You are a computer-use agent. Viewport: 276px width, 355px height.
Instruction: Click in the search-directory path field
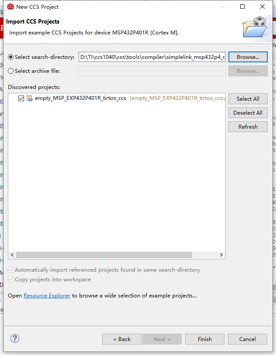pos(152,57)
